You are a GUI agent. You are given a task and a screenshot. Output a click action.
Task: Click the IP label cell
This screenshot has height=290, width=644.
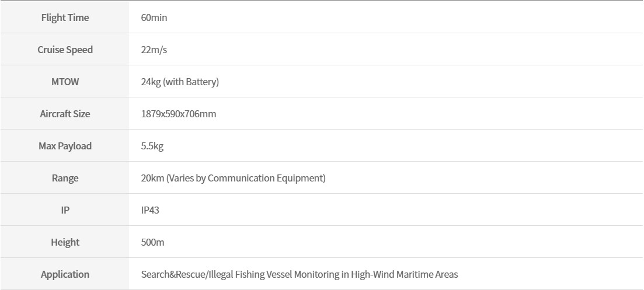tap(65, 209)
